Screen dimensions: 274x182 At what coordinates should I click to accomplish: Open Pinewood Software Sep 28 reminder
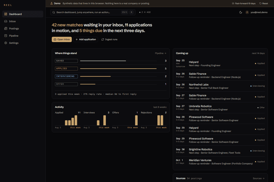[220, 119]
